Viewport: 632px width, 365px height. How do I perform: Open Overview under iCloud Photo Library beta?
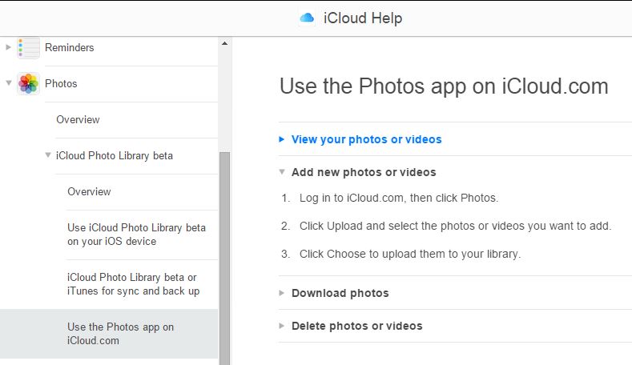pos(89,192)
